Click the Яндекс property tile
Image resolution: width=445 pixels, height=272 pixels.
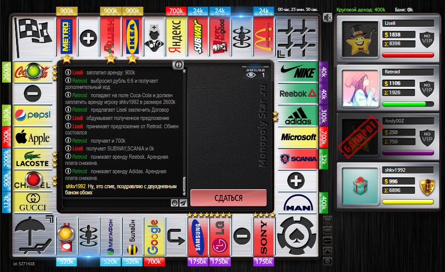click(x=175, y=37)
